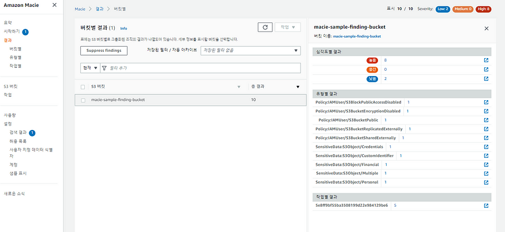Click the Low severity count 2 link

[x=385, y=78]
